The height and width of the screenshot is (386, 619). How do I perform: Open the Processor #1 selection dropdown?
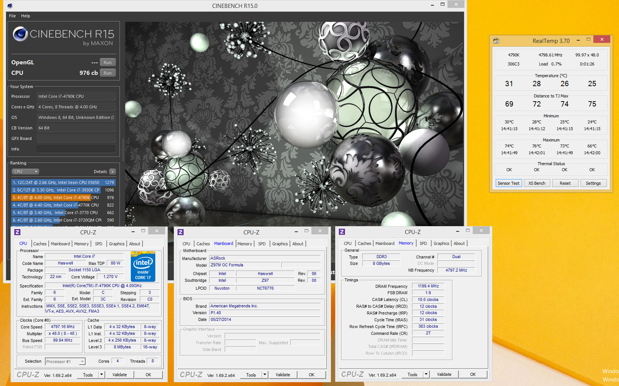click(65, 362)
